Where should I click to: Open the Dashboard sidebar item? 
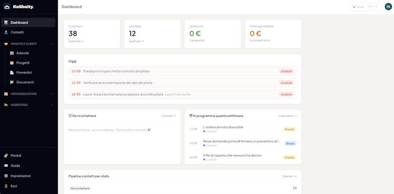pyautogui.click(x=28, y=22)
